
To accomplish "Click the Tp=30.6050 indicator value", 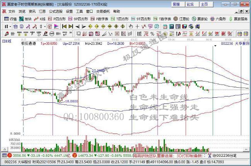I will coord(49,43).
